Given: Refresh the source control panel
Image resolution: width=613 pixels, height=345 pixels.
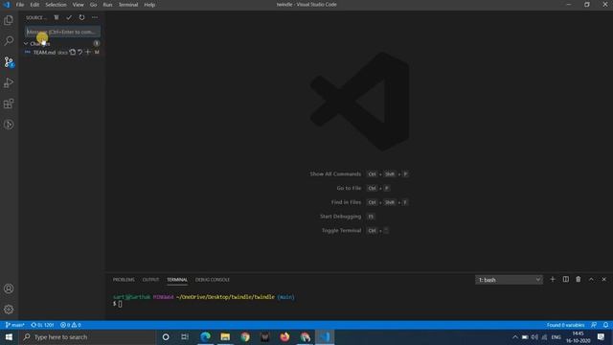Looking at the screenshot, I should tap(81, 17).
